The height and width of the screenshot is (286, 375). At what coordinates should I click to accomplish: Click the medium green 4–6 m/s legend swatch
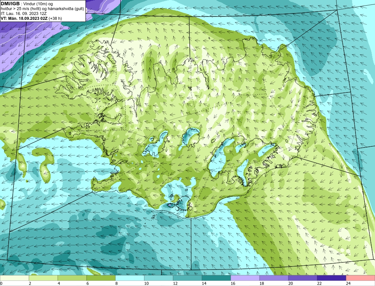[x=72, y=278]
